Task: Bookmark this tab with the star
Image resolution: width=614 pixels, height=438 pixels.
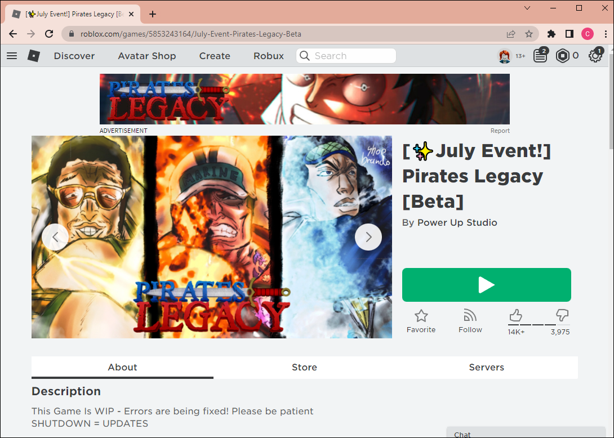Action: (528, 34)
